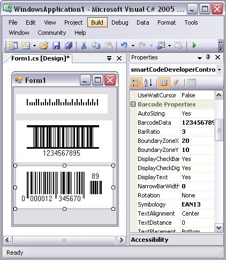The height and width of the screenshot is (260, 226).
Task: Open the Debug menu
Action: 120,22
